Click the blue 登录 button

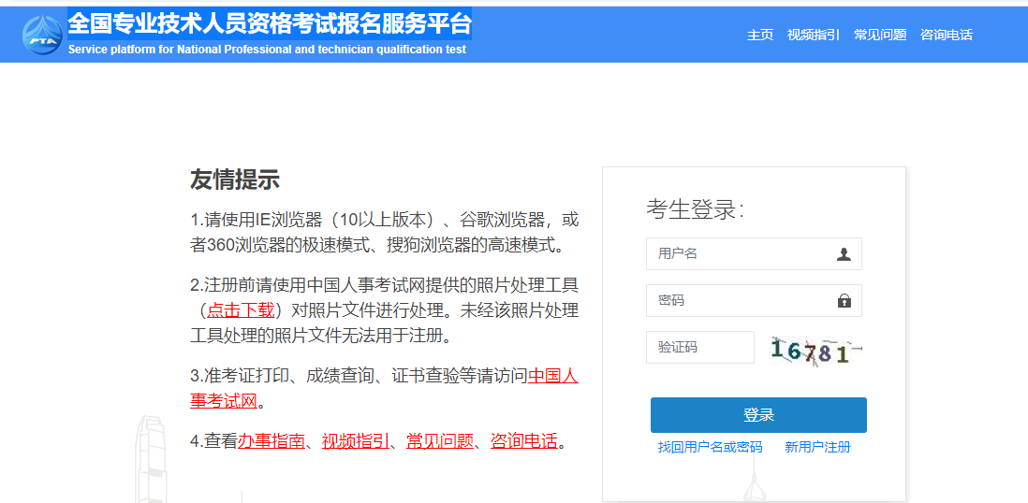coord(758,415)
